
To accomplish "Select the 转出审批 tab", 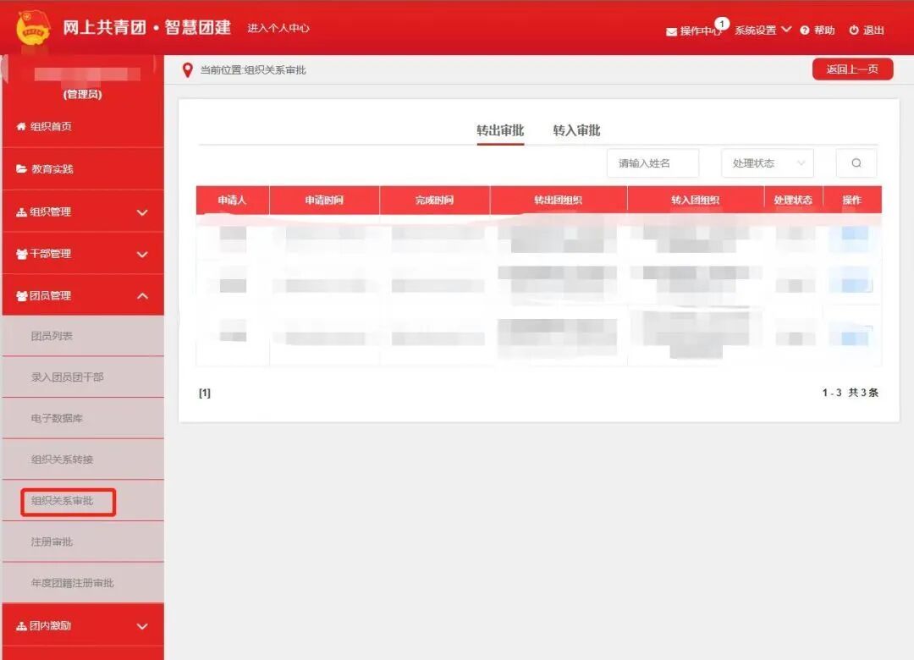I will pos(500,130).
